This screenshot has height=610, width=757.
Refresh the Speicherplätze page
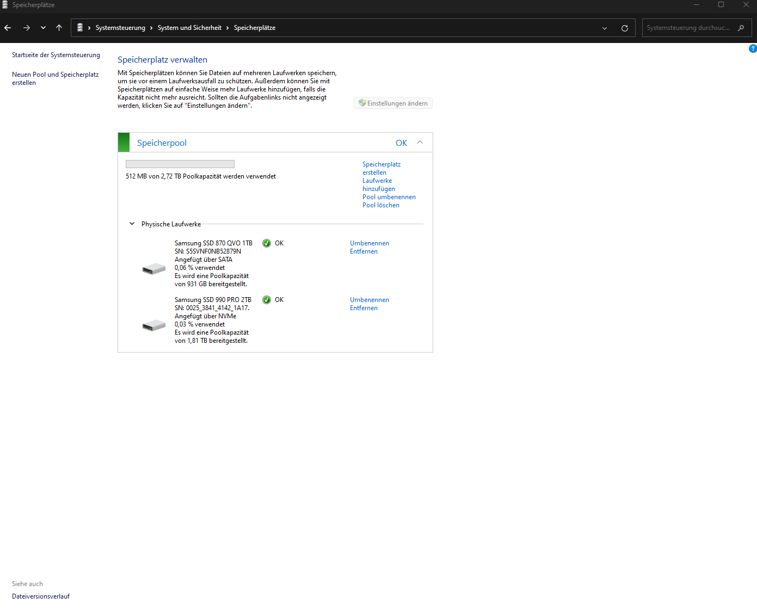625,28
